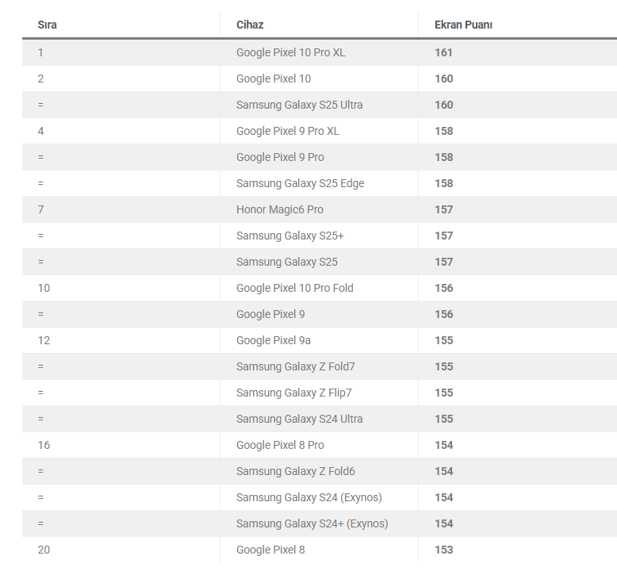Click the 153 score for Google Pixel 8
The image size is (617, 575).
coord(443,550)
